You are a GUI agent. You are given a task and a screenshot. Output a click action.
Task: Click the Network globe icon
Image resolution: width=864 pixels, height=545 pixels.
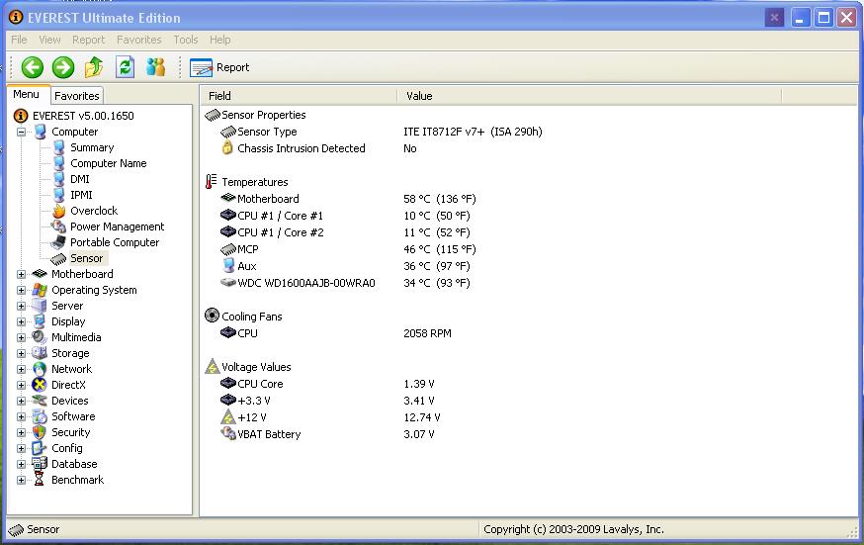[40, 369]
